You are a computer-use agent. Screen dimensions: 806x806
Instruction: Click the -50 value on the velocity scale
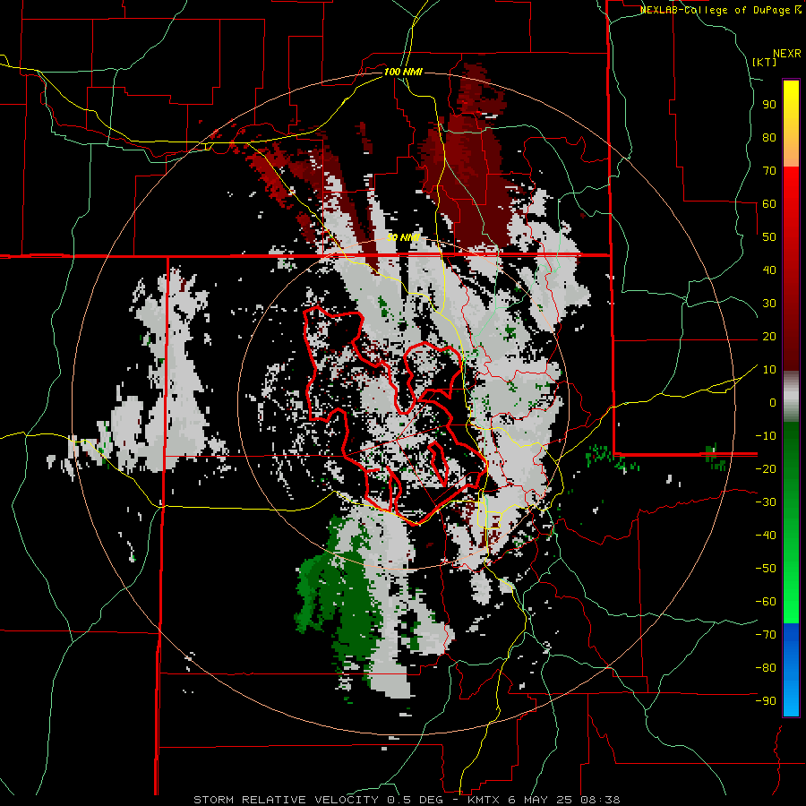[x=766, y=569]
